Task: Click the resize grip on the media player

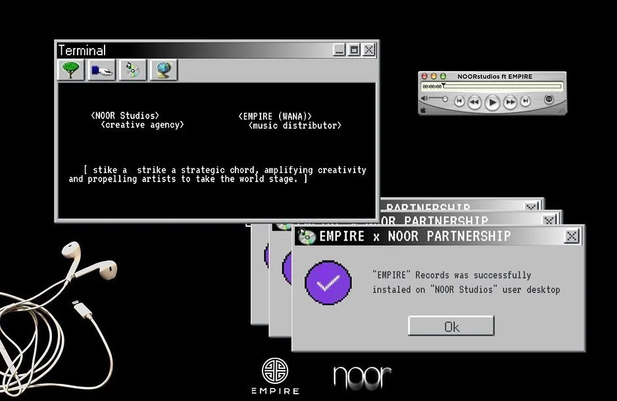Action: [562, 111]
